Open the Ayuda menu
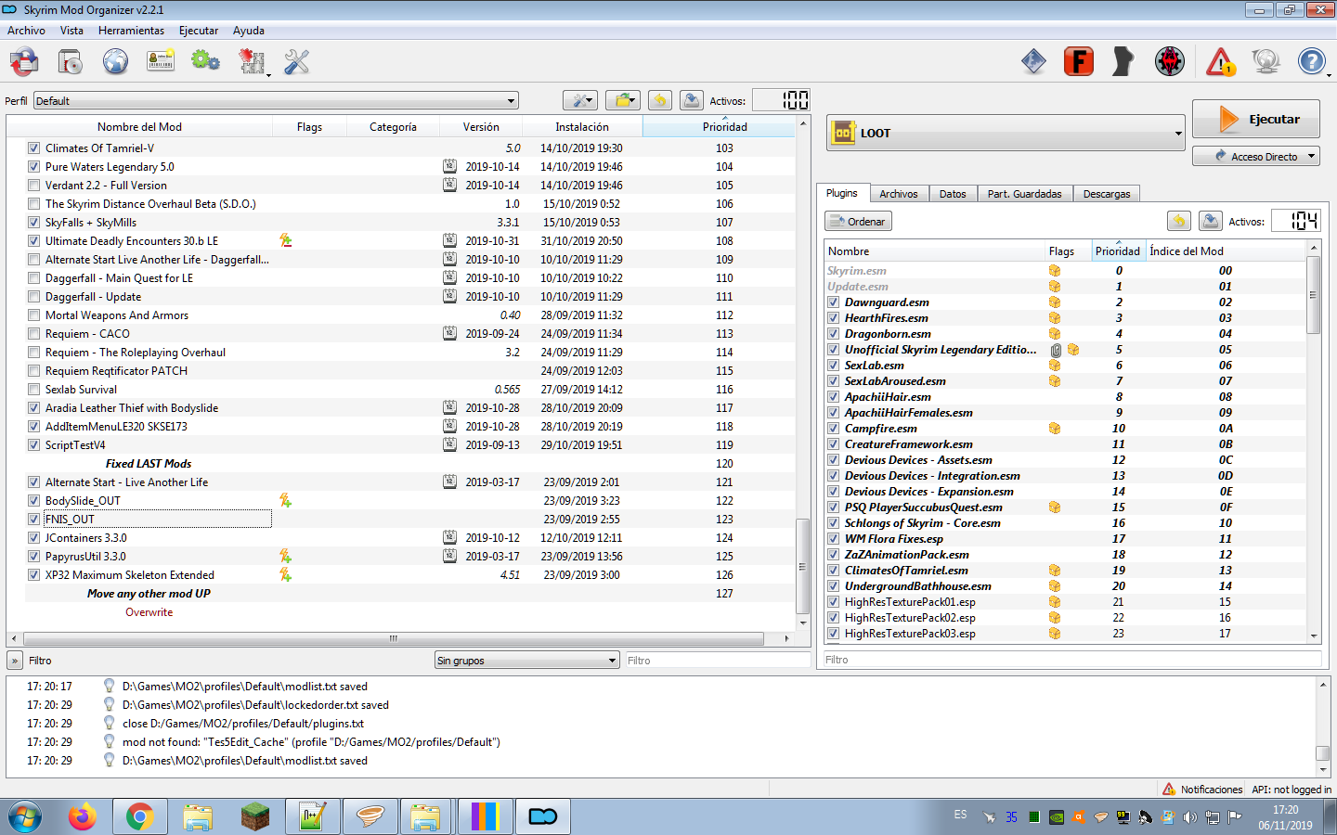 click(248, 31)
